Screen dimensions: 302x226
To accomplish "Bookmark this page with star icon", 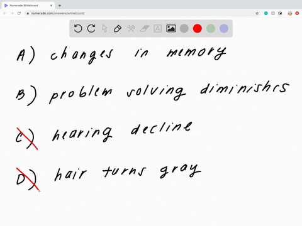I will click(257, 13).
